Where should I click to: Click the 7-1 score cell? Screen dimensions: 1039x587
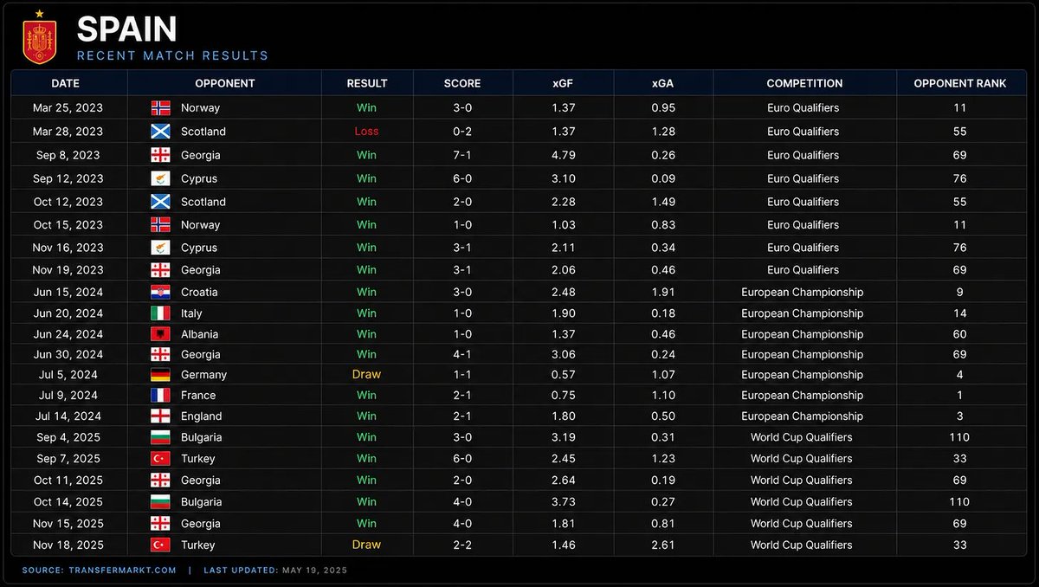click(462, 155)
